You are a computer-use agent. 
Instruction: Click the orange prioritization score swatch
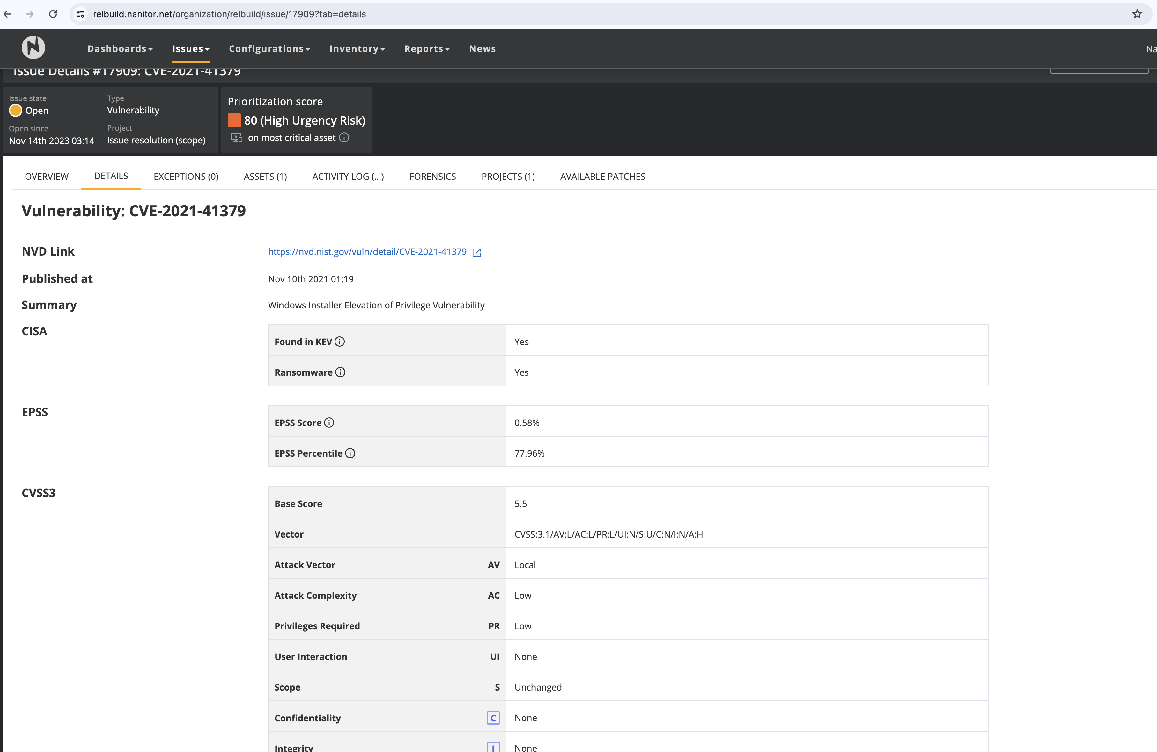(234, 120)
